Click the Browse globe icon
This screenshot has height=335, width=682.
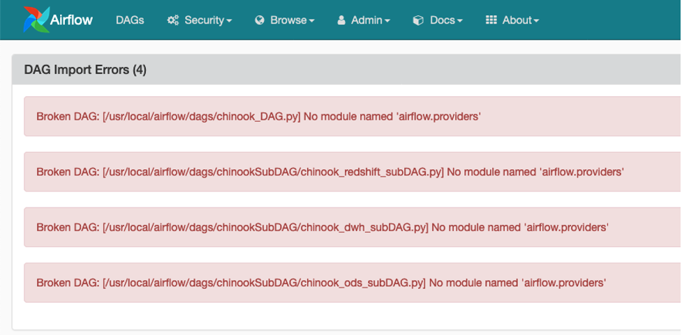coord(260,20)
